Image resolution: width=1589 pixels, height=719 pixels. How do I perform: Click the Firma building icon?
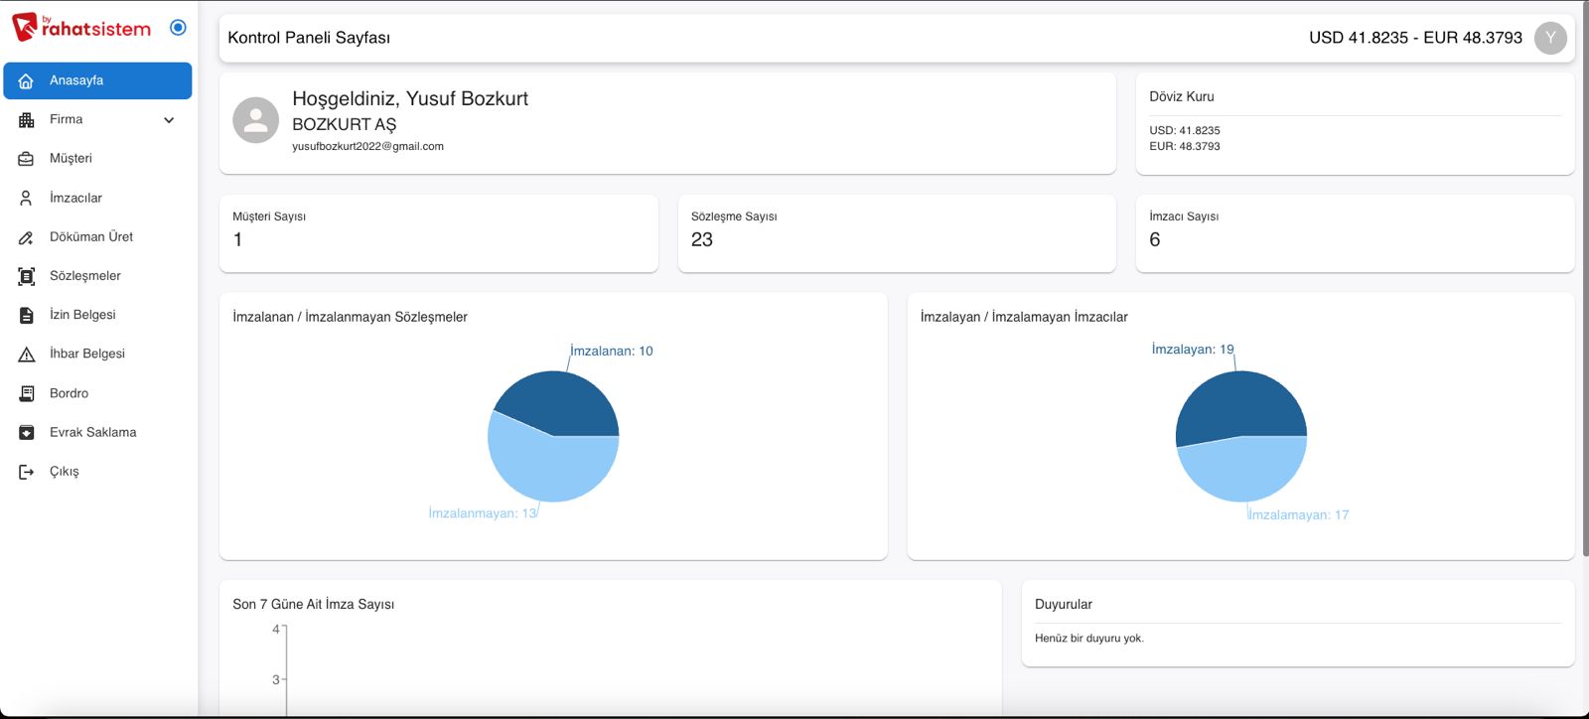27,120
